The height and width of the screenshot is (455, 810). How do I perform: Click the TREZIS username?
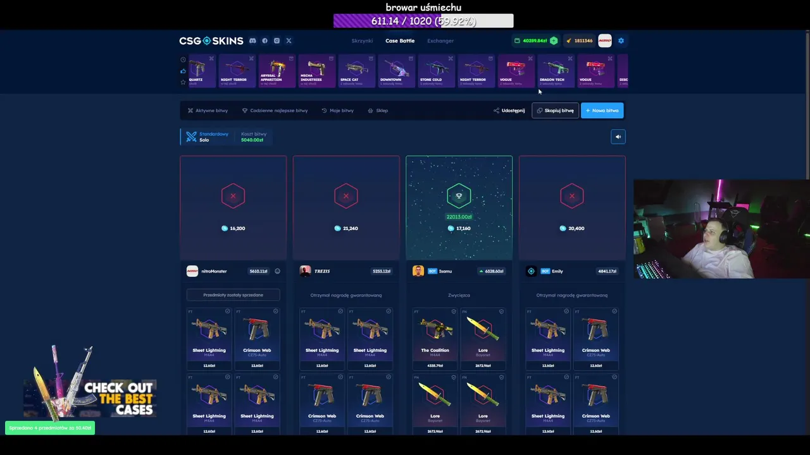pyautogui.click(x=322, y=271)
